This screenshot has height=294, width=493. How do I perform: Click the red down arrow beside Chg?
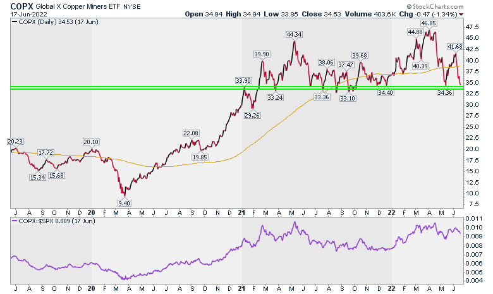(461, 15)
